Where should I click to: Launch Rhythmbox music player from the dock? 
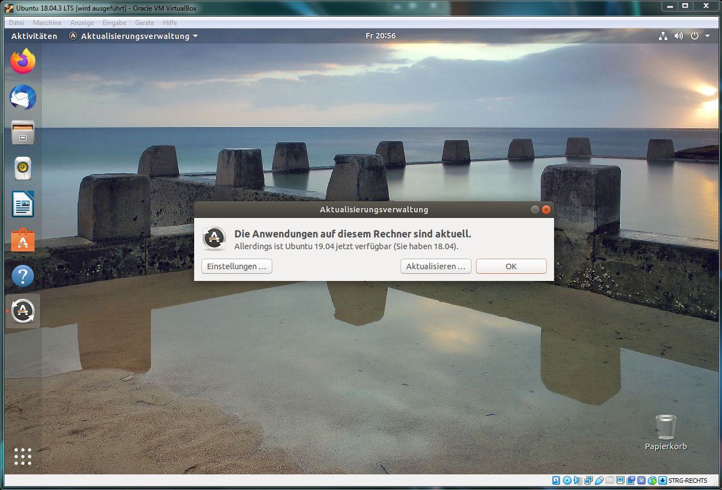pos(23,169)
